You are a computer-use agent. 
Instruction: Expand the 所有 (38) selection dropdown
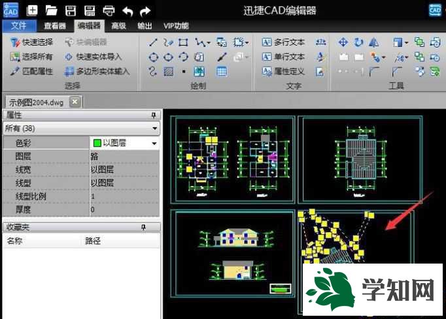[x=155, y=129]
